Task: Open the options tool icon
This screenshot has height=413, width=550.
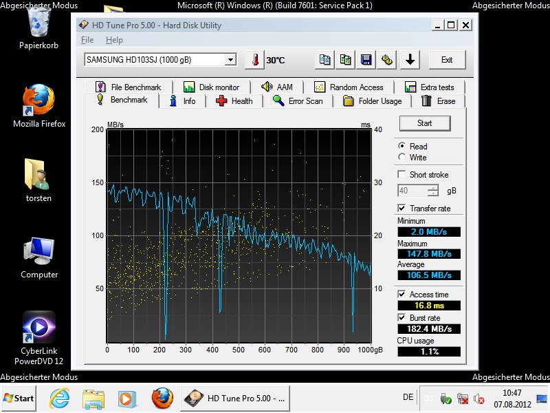Action: pyautogui.click(x=387, y=60)
